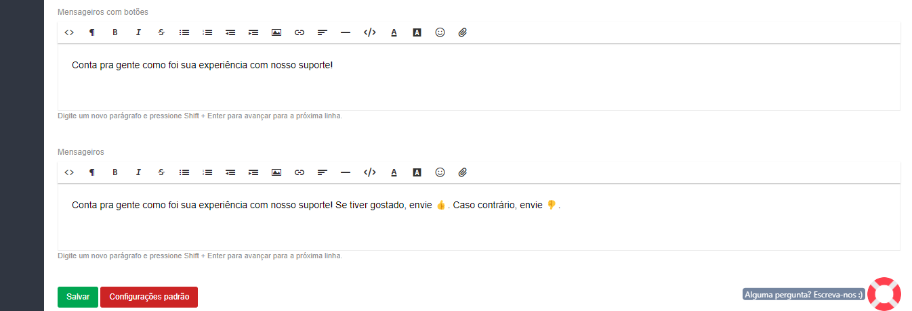Pick background color in second editor toolbar

pos(417,172)
